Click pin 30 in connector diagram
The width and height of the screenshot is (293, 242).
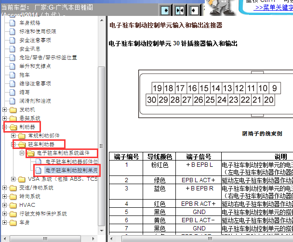[x=151, y=100]
